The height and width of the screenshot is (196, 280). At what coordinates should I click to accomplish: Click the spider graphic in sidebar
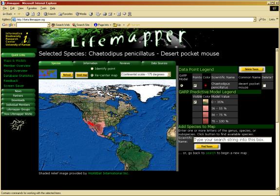[x=18, y=125]
